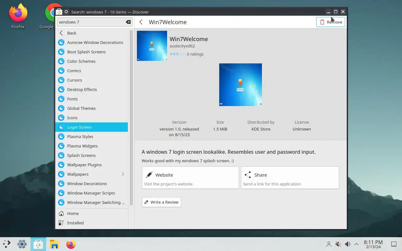Open the Wallpapers category
This screenshot has height=251, width=402.
[x=92, y=174]
